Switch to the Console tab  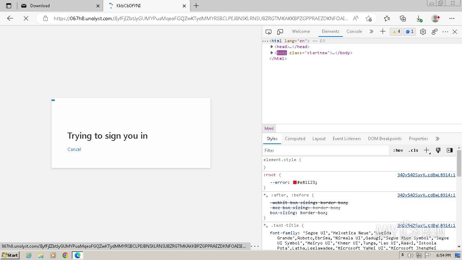click(354, 31)
